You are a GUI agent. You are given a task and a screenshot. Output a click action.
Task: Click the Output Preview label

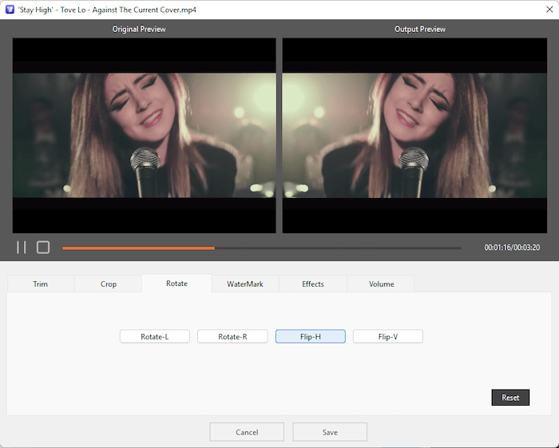pyautogui.click(x=420, y=30)
